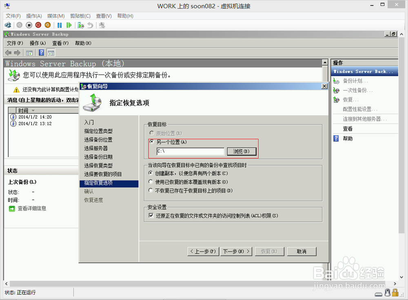The image size is (408, 300).
Task: Toggle the console tree pane icon
Action: coord(29,53)
